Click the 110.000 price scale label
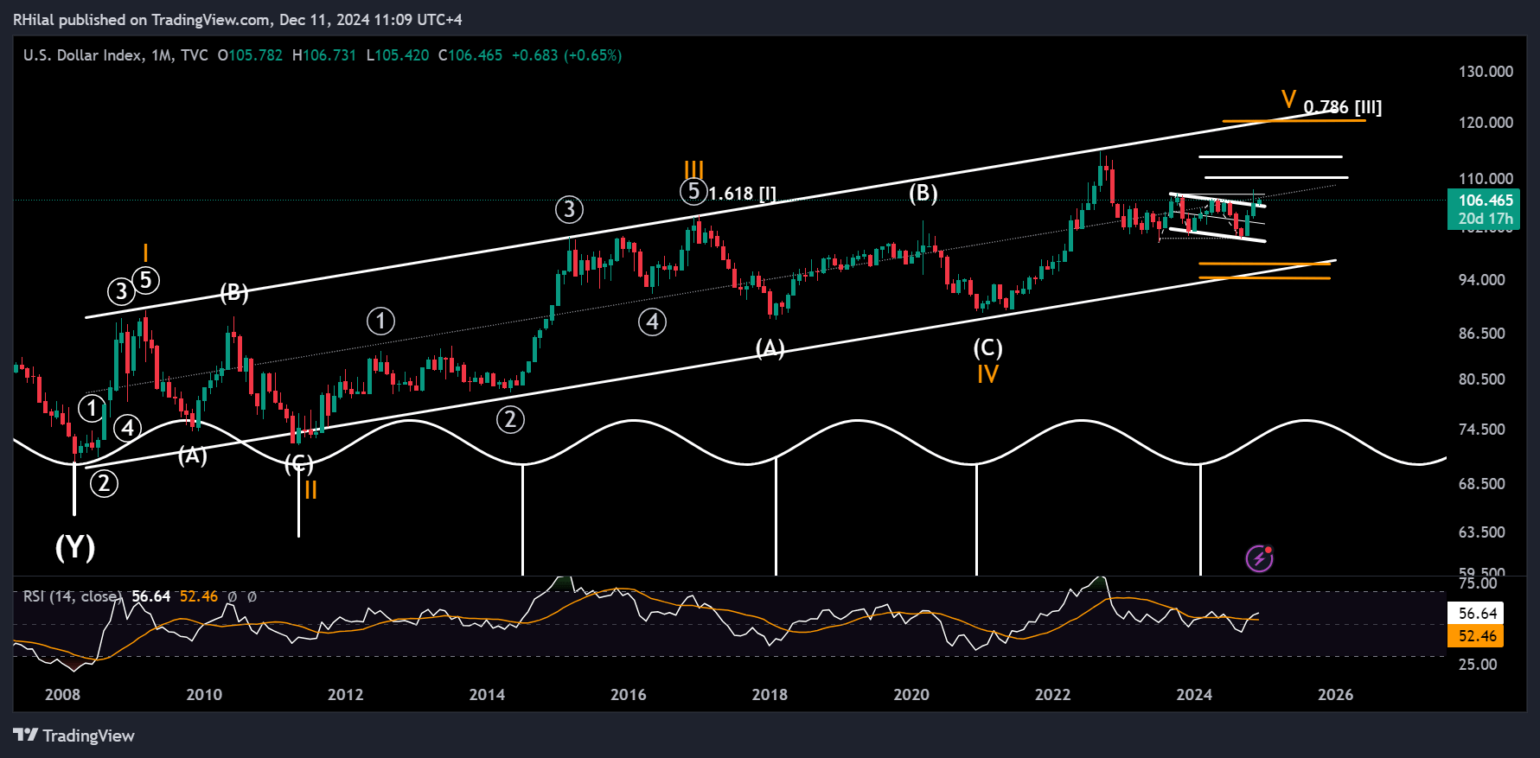The width and height of the screenshot is (1540, 758). coord(1486,179)
